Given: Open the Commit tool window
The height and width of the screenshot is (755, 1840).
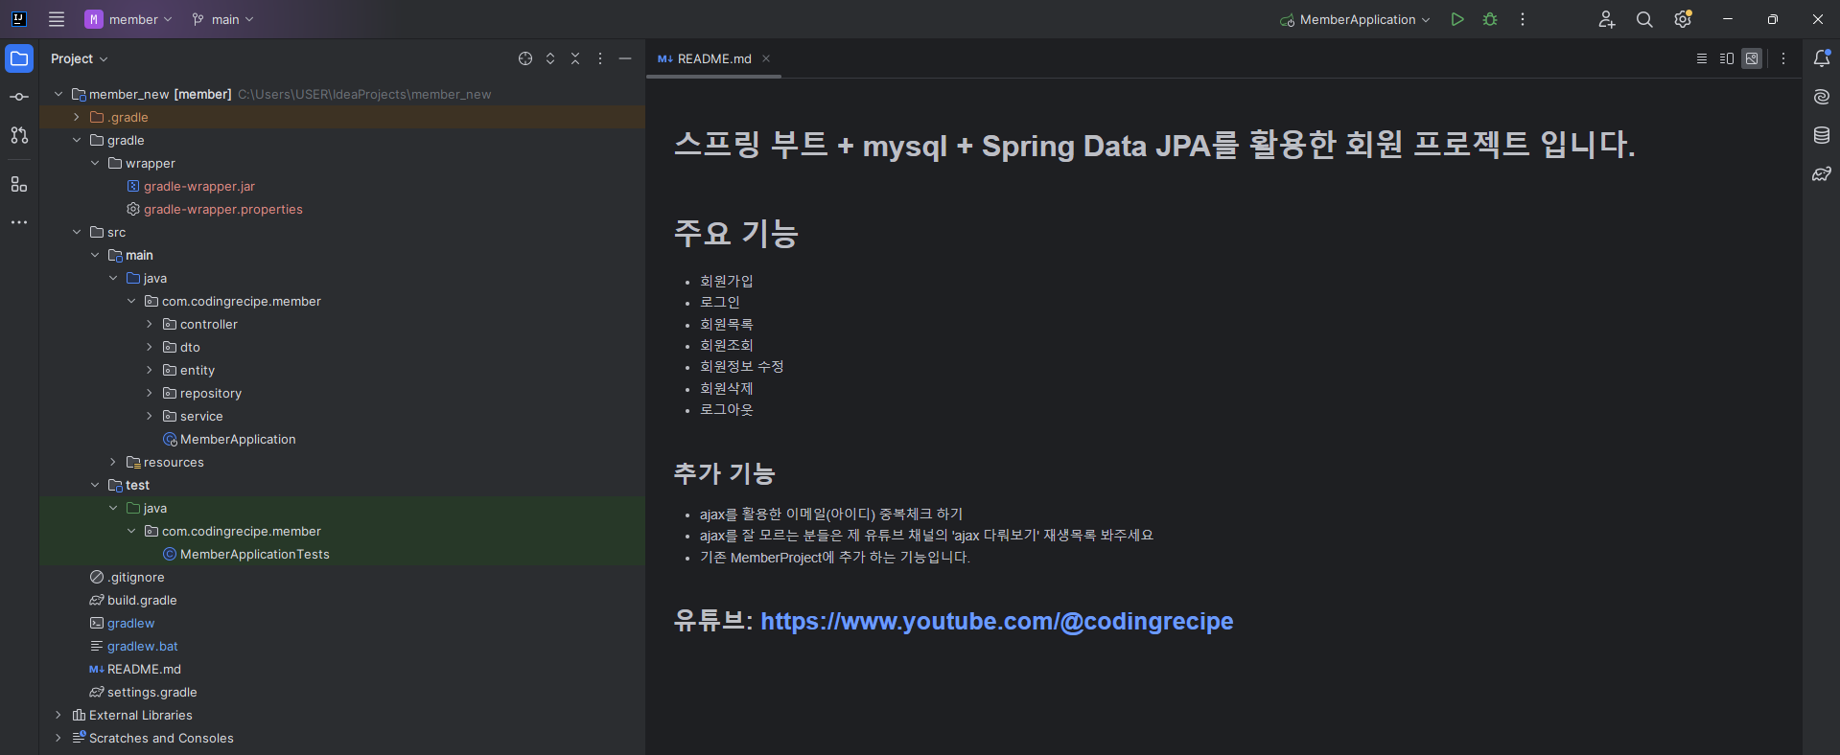Looking at the screenshot, I should click(x=19, y=97).
